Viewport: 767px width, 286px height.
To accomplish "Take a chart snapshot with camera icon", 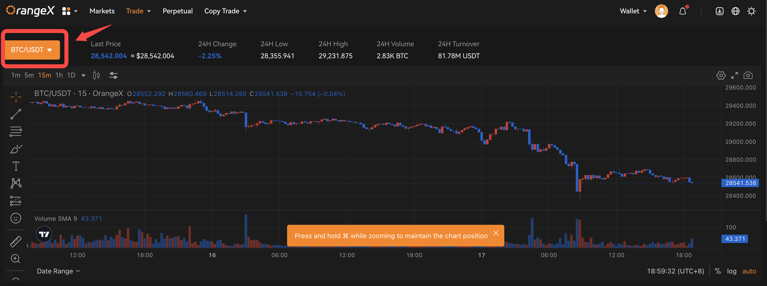I will [748, 75].
